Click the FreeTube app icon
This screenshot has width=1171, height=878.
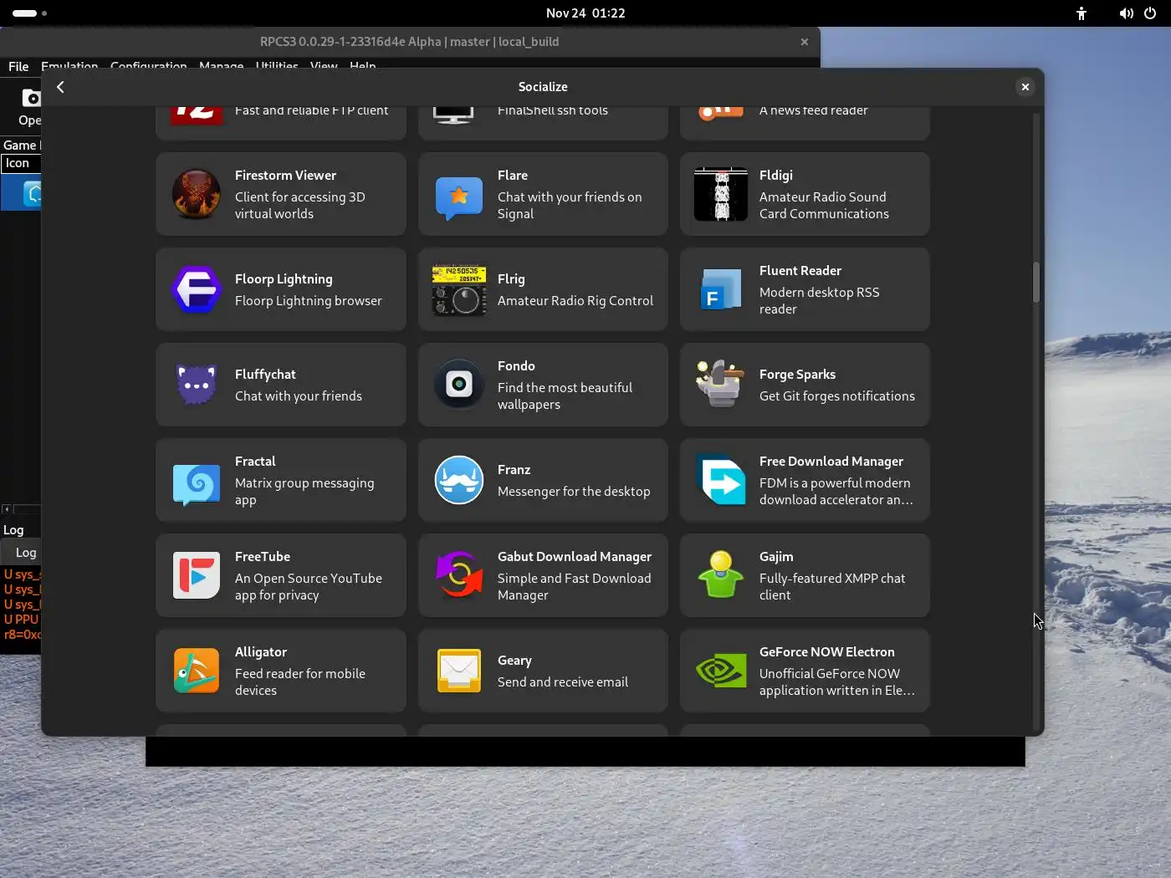197,575
